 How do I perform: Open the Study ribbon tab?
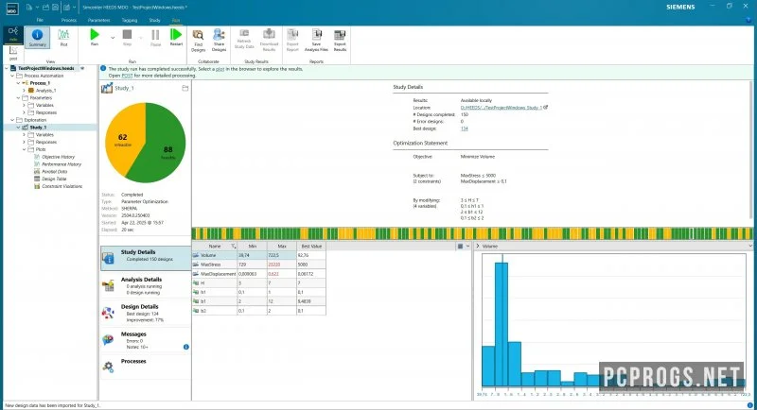(154, 20)
